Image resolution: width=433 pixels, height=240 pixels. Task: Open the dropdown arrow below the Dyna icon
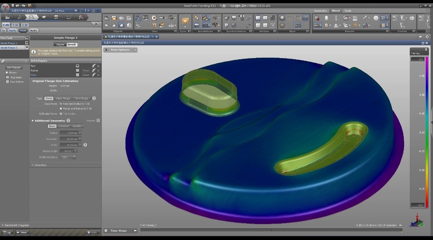point(185,27)
